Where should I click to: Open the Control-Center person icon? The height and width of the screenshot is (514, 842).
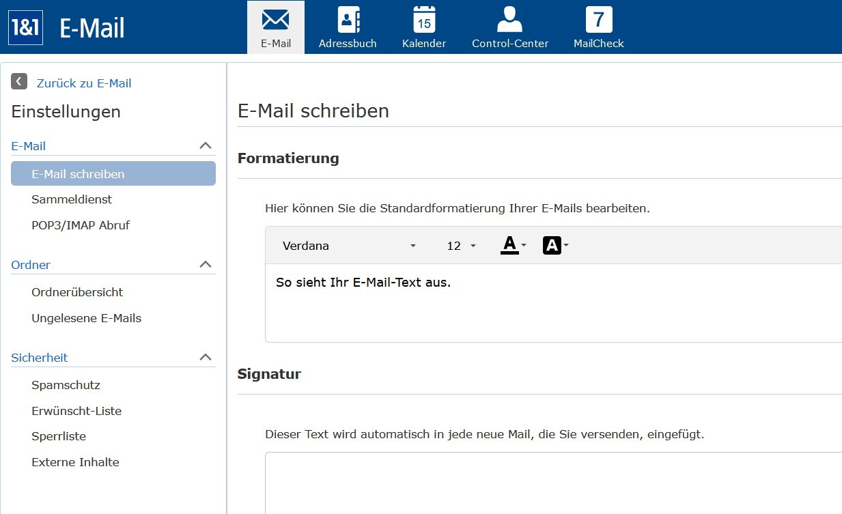[509, 20]
